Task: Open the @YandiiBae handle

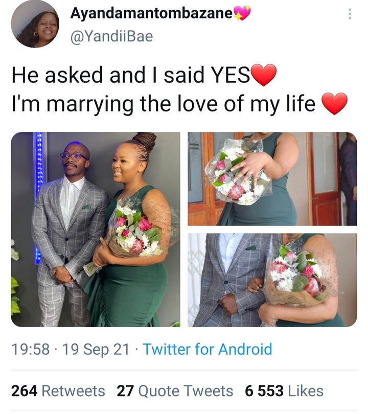Action: click(111, 36)
